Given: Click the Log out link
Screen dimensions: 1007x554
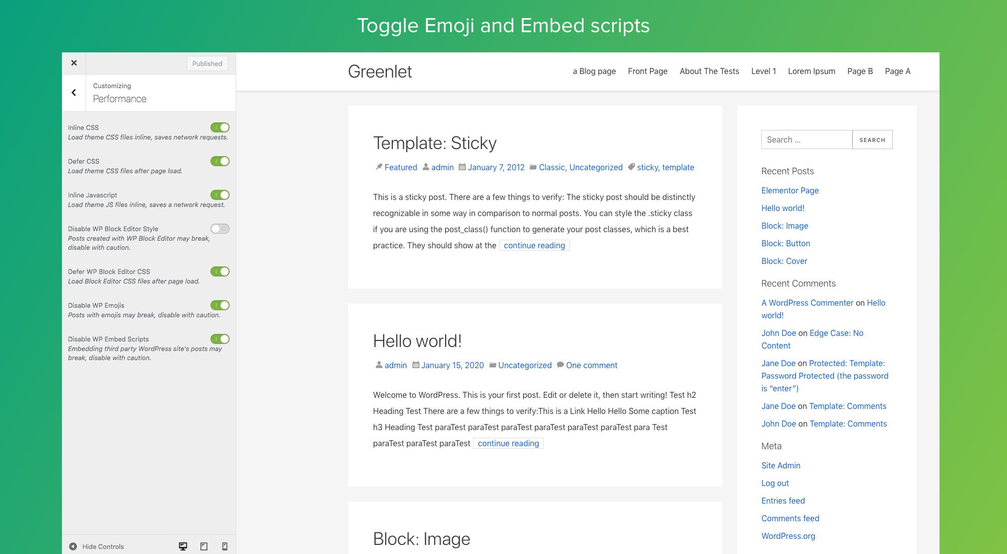Looking at the screenshot, I should click(775, 483).
